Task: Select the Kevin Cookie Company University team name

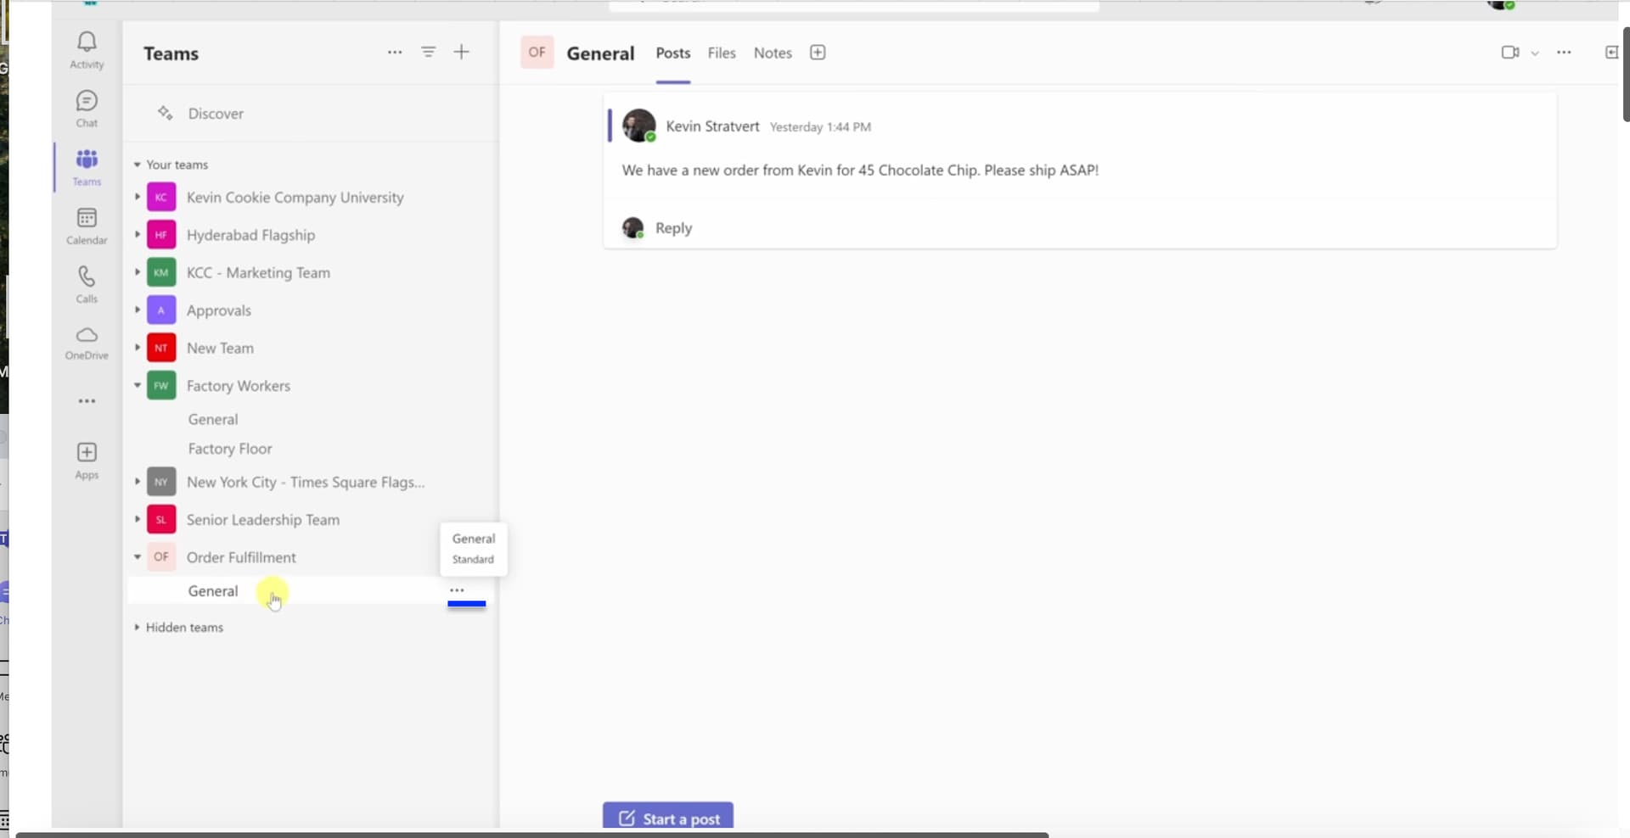Action: (295, 198)
